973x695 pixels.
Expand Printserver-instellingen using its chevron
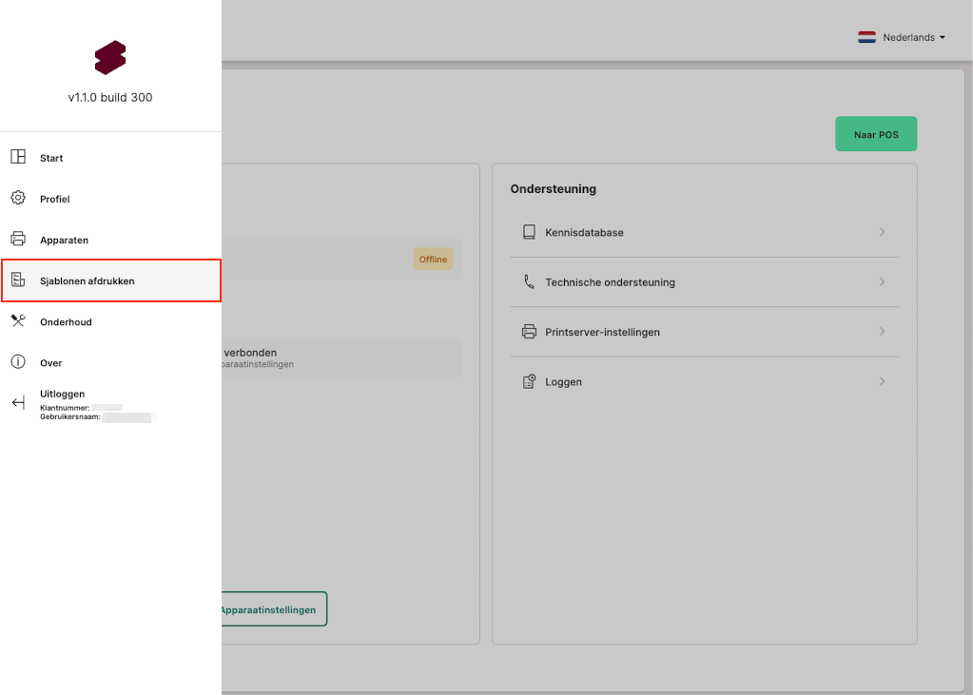[882, 332]
